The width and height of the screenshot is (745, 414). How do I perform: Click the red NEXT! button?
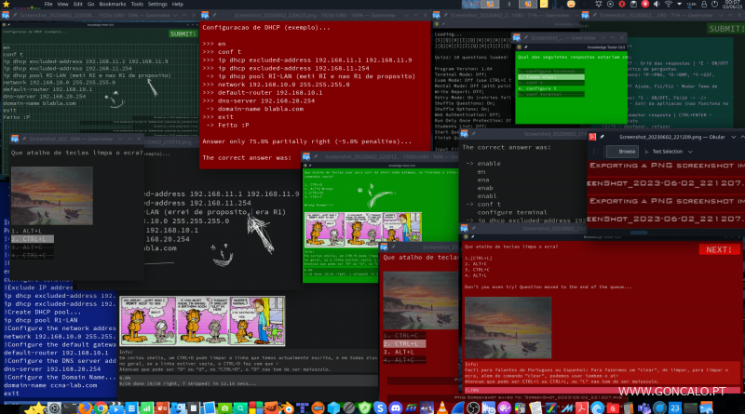pyautogui.click(x=718, y=250)
